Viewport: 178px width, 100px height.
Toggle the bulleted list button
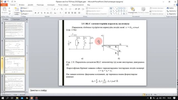pyautogui.click(x=66, y=9)
